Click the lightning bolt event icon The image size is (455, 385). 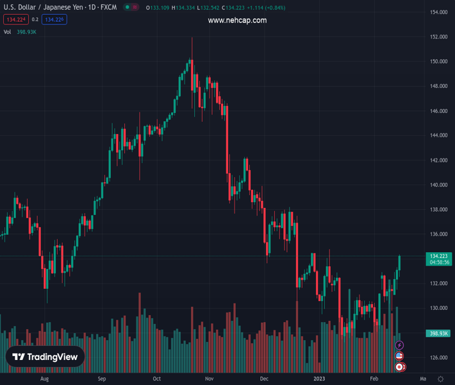(399, 346)
